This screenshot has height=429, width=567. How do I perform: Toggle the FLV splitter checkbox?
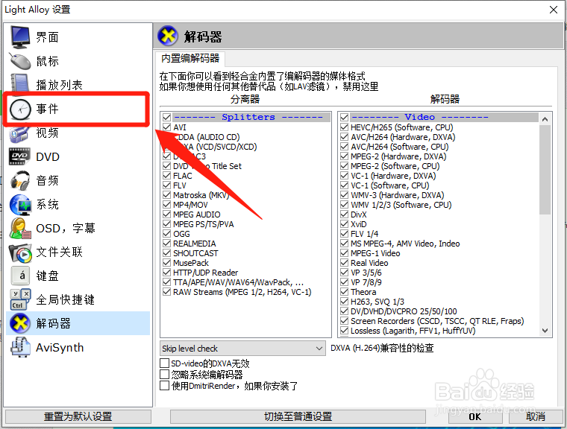tap(166, 185)
